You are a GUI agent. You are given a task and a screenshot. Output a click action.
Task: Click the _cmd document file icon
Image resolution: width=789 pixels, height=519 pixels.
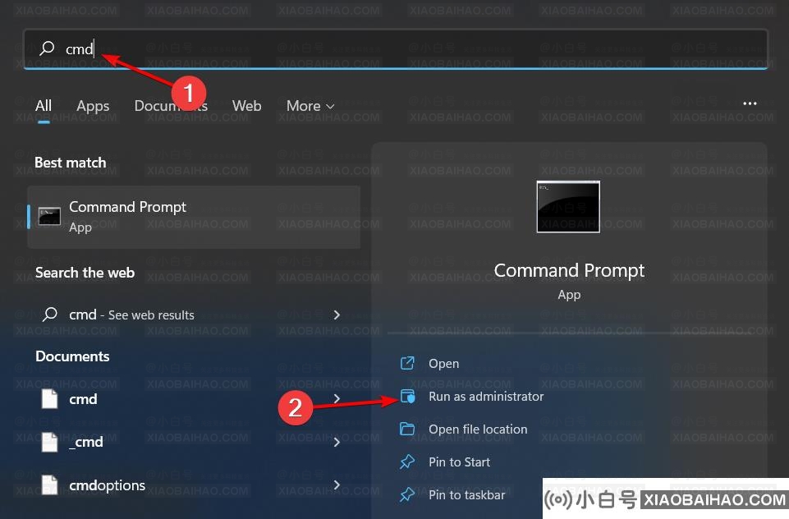(49, 442)
